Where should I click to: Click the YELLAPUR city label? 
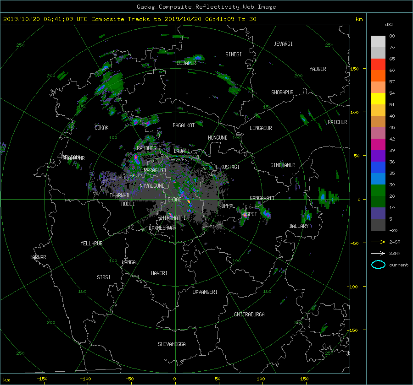(91, 244)
